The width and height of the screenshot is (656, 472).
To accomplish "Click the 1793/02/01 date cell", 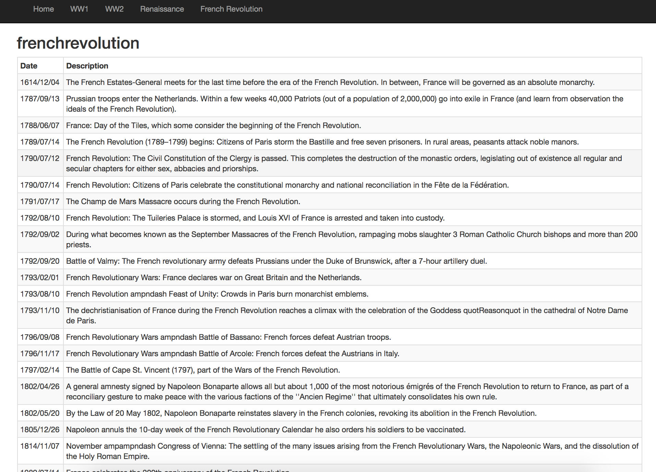I will (40, 277).
